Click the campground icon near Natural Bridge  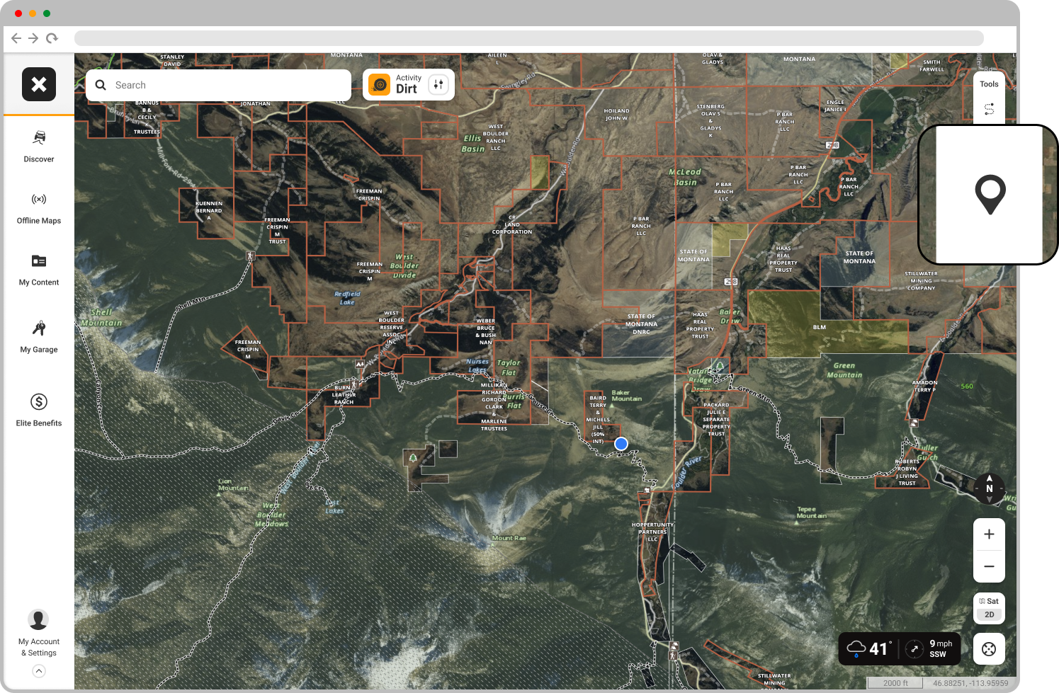(720, 366)
